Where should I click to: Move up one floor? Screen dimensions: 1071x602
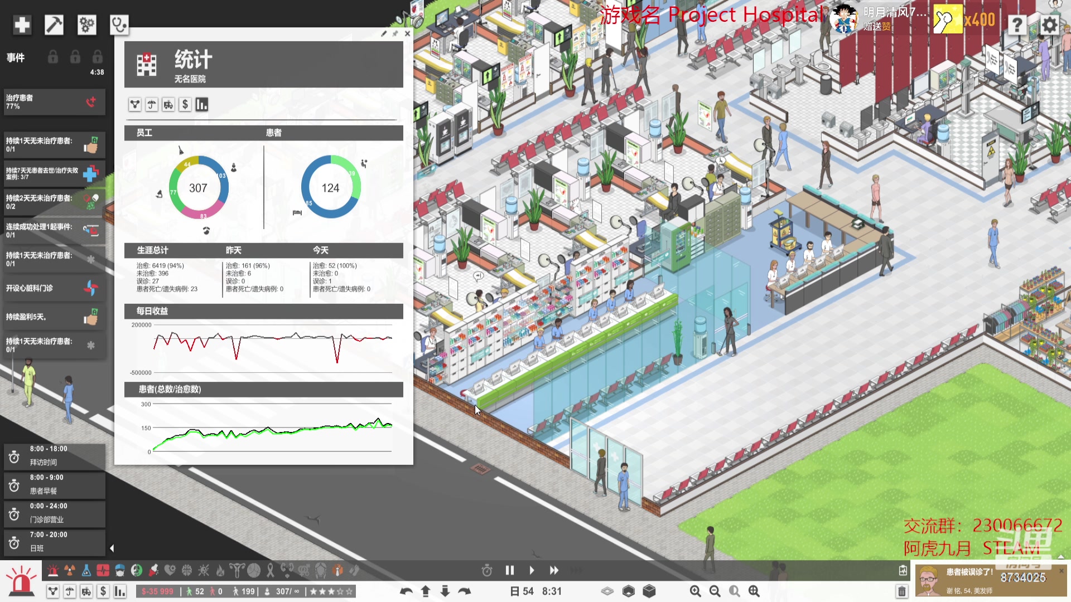426,591
